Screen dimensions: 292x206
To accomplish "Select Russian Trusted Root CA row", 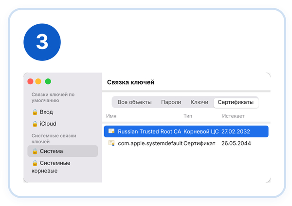I will [186, 131].
